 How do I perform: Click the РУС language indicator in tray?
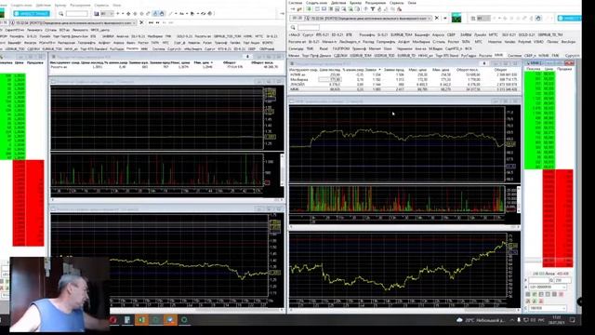click(541, 320)
